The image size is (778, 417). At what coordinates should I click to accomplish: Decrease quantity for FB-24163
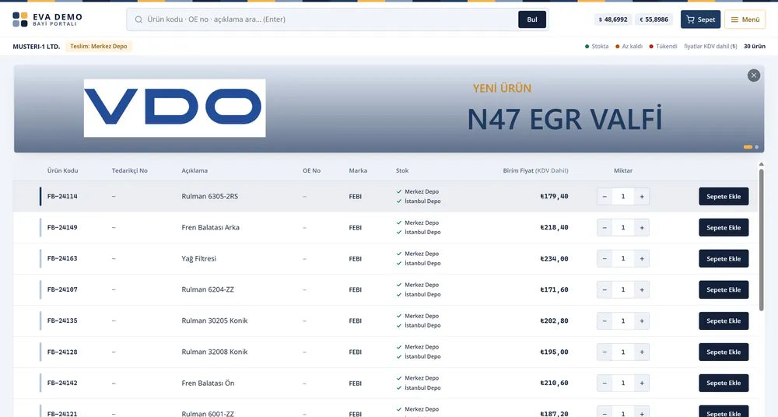605,258
